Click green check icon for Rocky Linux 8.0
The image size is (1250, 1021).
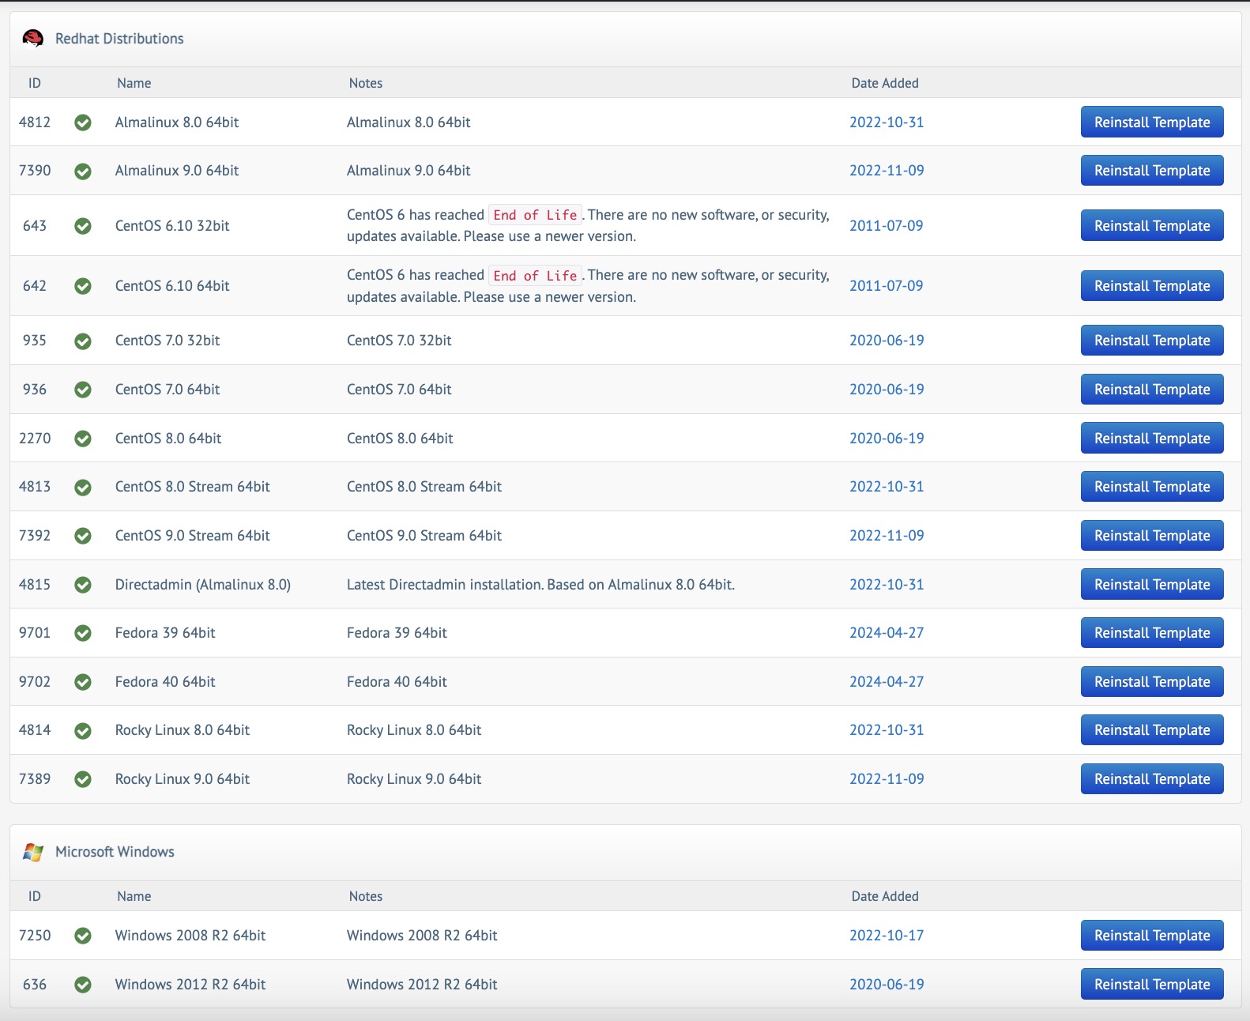(x=83, y=731)
